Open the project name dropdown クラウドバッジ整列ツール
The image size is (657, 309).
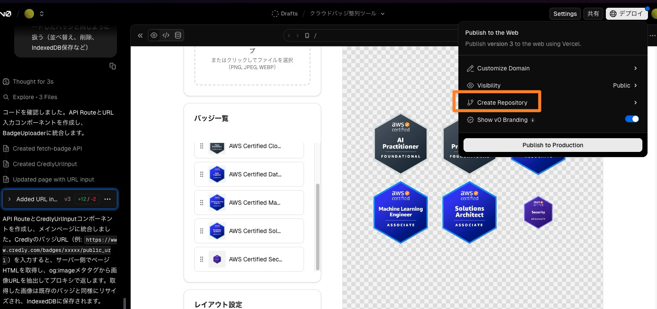347,14
